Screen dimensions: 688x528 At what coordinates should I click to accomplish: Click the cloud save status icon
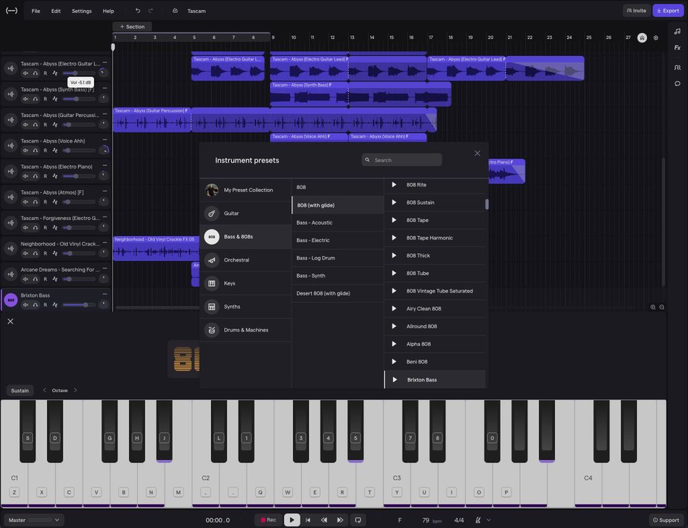click(175, 11)
